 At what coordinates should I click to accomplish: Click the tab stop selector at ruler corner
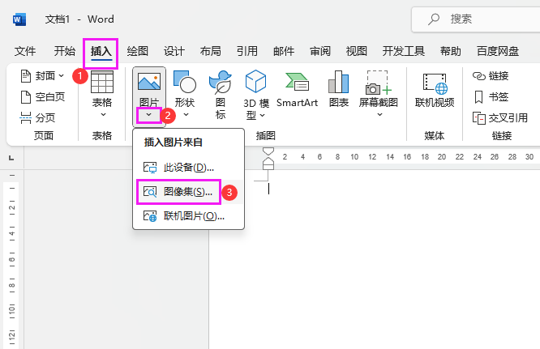11,158
